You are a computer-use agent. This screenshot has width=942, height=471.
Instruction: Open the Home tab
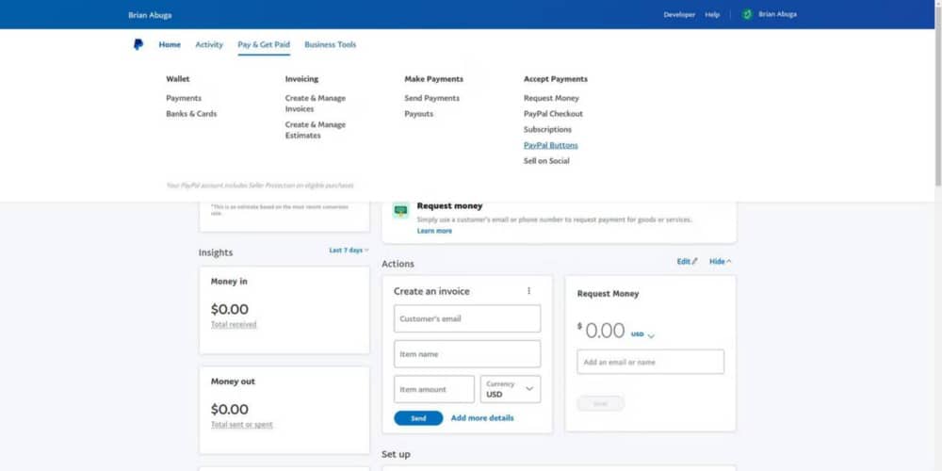click(x=170, y=44)
